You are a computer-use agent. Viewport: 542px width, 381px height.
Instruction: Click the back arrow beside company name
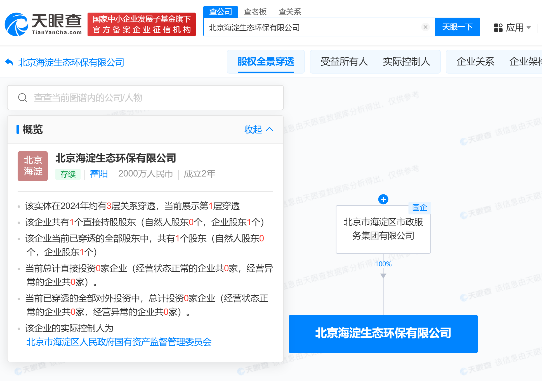pyautogui.click(x=9, y=62)
